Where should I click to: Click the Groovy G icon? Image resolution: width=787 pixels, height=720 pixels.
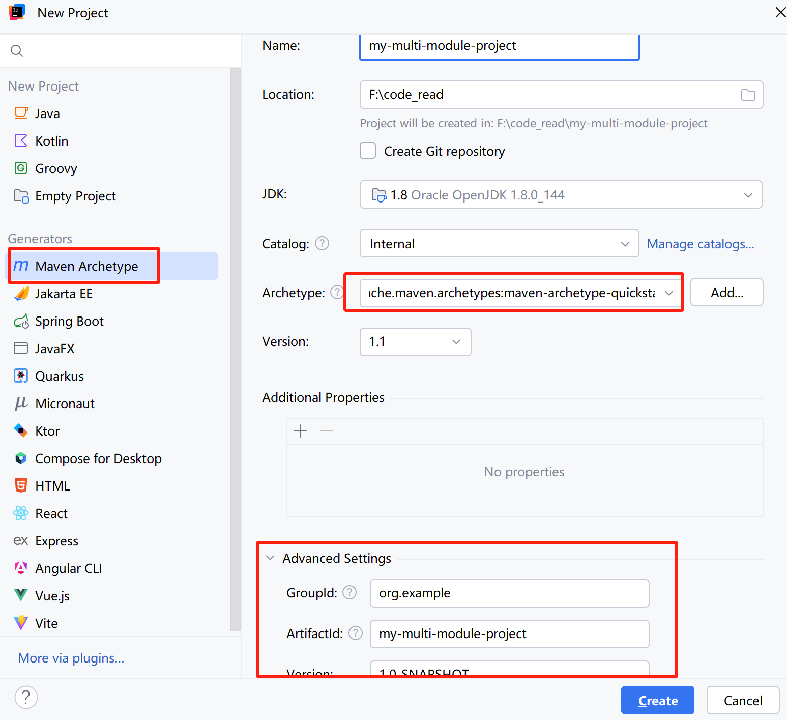pyautogui.click(x=21, y=168)
